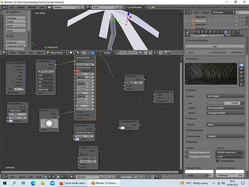Select the cube preview type icon
249x187 pixels.
point(242,73)
